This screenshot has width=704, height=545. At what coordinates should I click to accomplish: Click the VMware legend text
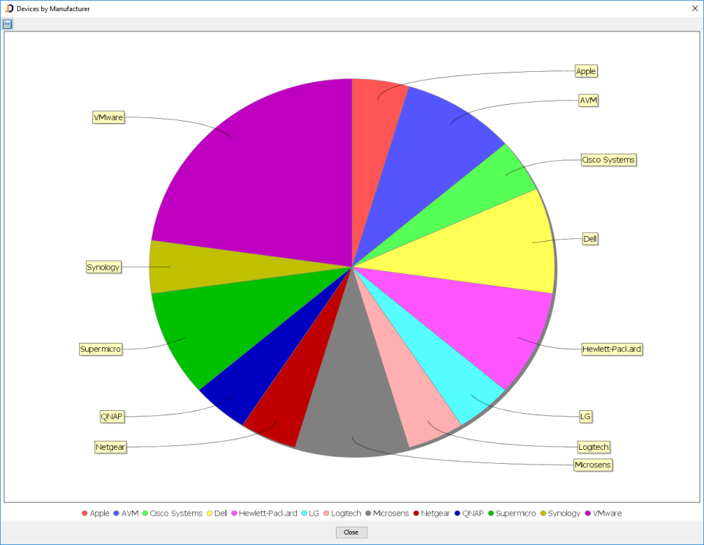607,514
